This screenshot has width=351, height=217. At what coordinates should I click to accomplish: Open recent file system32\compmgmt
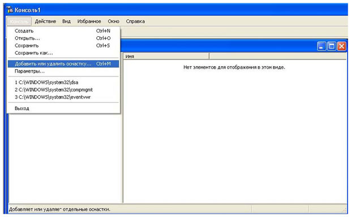point(63,90)
